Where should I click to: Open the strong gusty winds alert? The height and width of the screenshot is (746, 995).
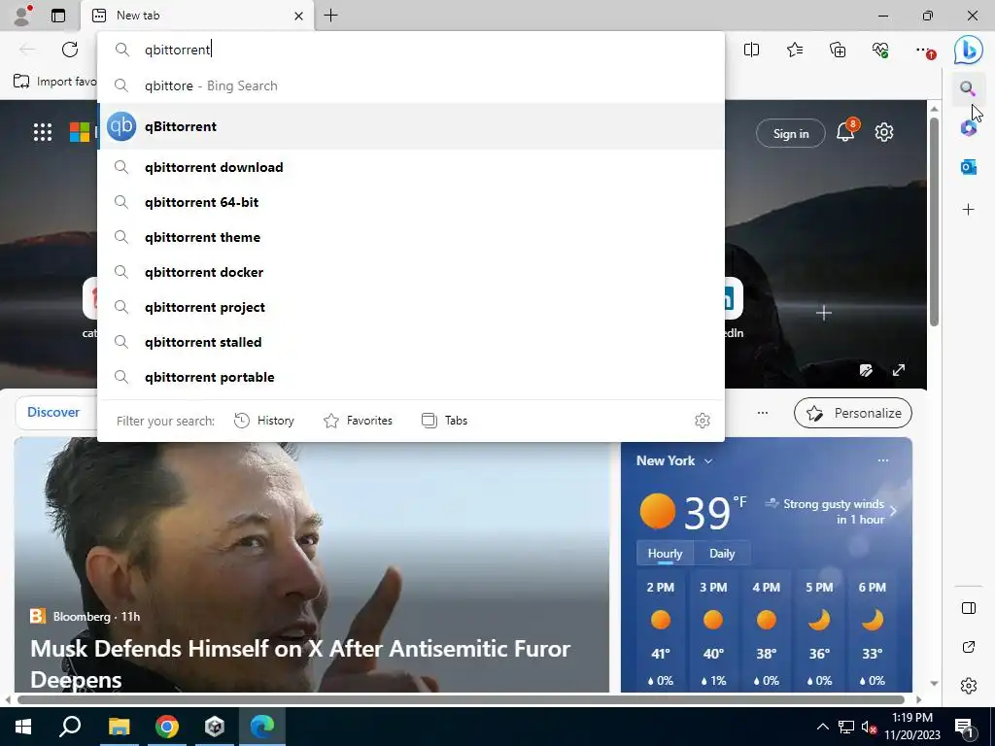pyautogui.click(x=831, y=511)
